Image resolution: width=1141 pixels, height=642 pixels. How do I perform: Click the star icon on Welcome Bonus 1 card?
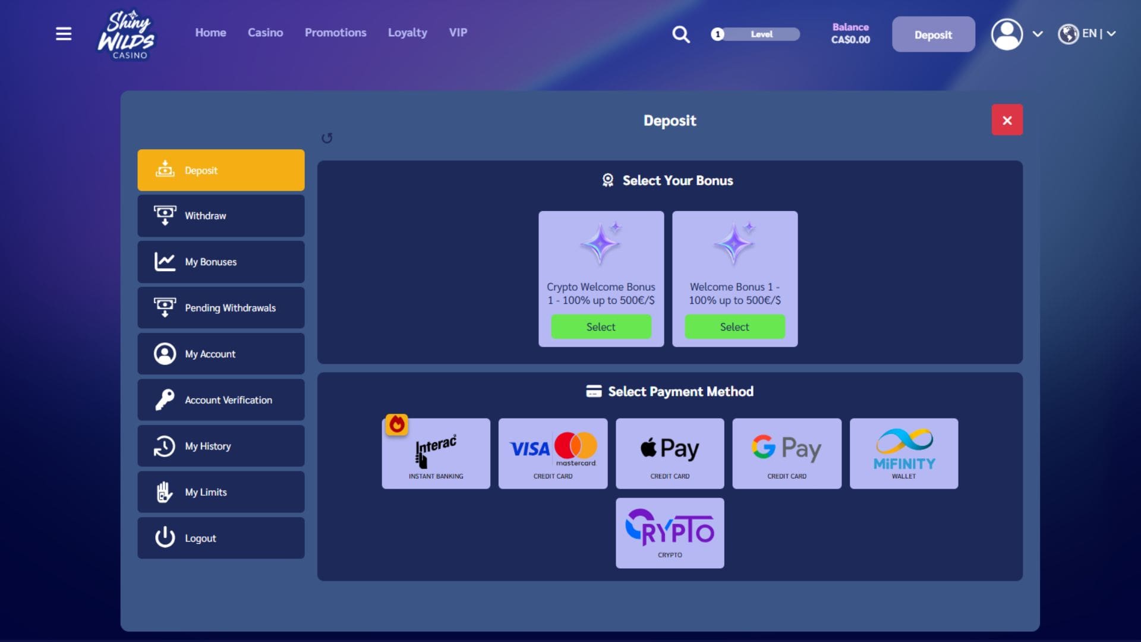pos(735,243)
